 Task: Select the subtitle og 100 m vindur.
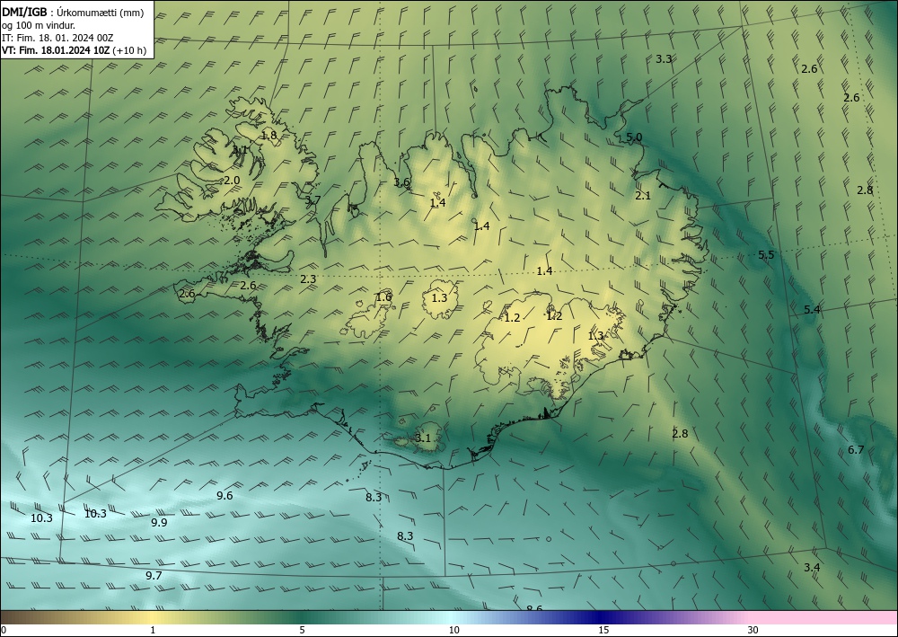tap(39, 25)
